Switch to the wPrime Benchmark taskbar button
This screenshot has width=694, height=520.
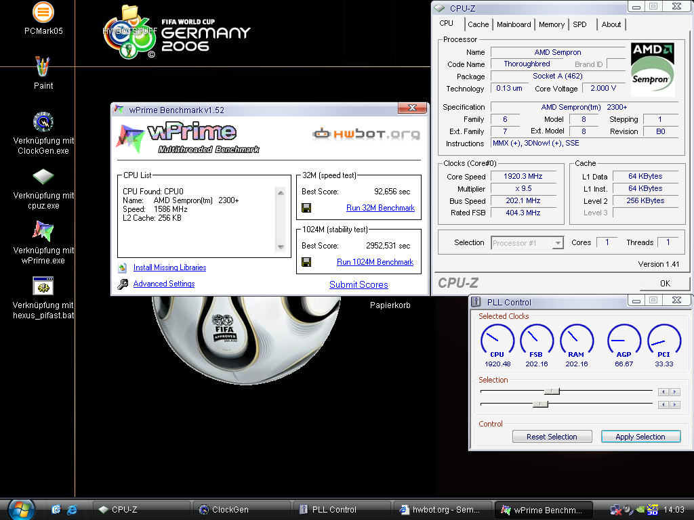[544, 510]
